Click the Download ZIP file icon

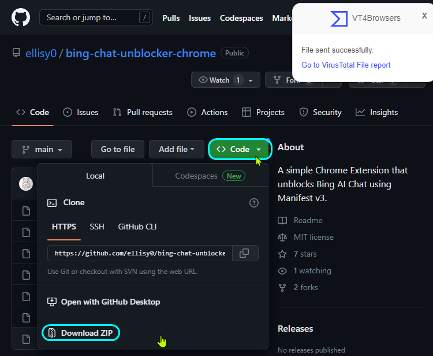(x=51, y=333)
